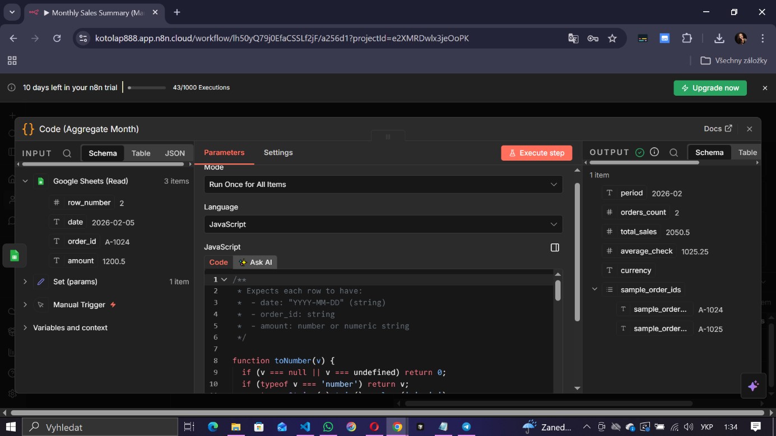
Task: Open Chrome downloads icon
Action: coord(719,39)
